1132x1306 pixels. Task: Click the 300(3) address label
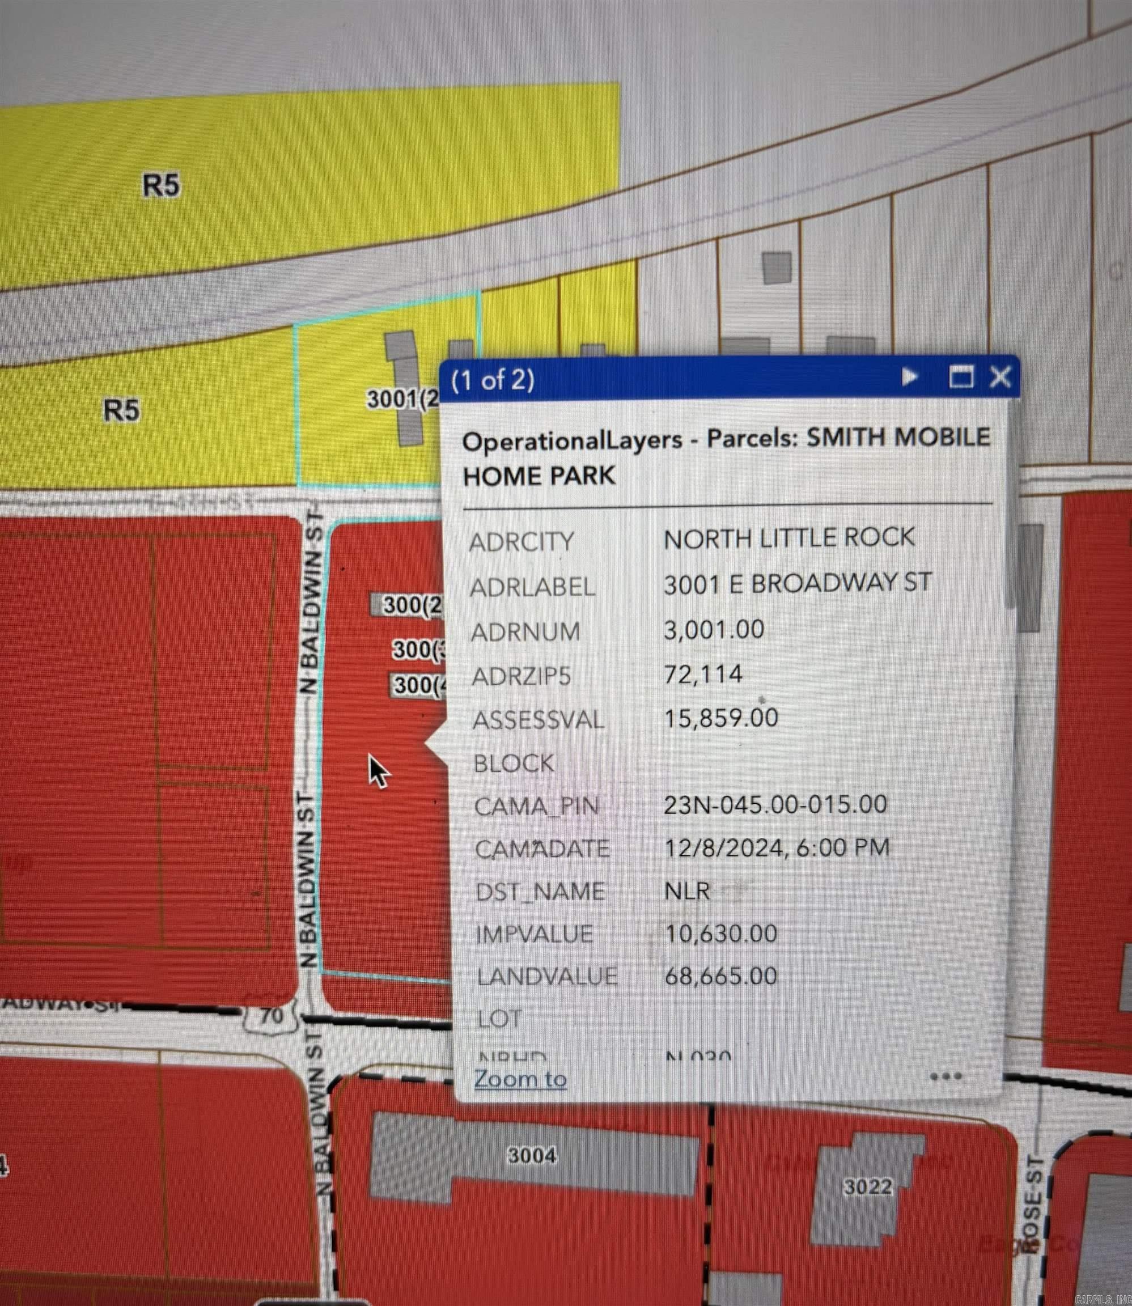(418, 649)
